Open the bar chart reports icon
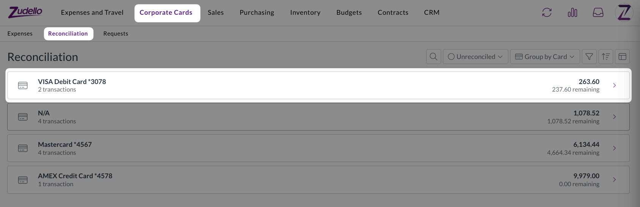 click(572, 12)
